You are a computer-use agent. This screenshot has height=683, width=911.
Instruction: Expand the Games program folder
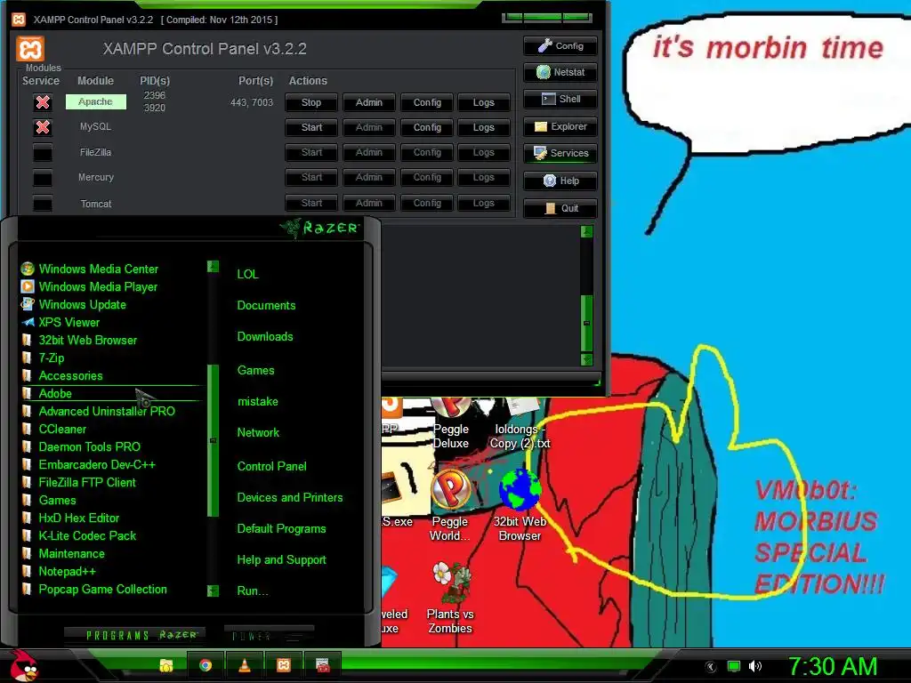tap(57, 500)
